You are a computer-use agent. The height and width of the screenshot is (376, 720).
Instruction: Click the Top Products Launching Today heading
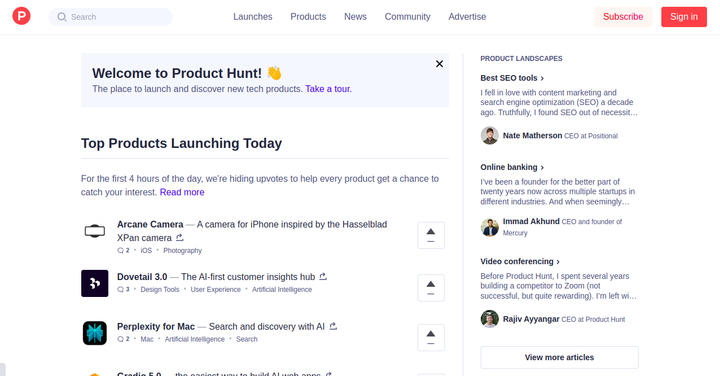[182, 143]
